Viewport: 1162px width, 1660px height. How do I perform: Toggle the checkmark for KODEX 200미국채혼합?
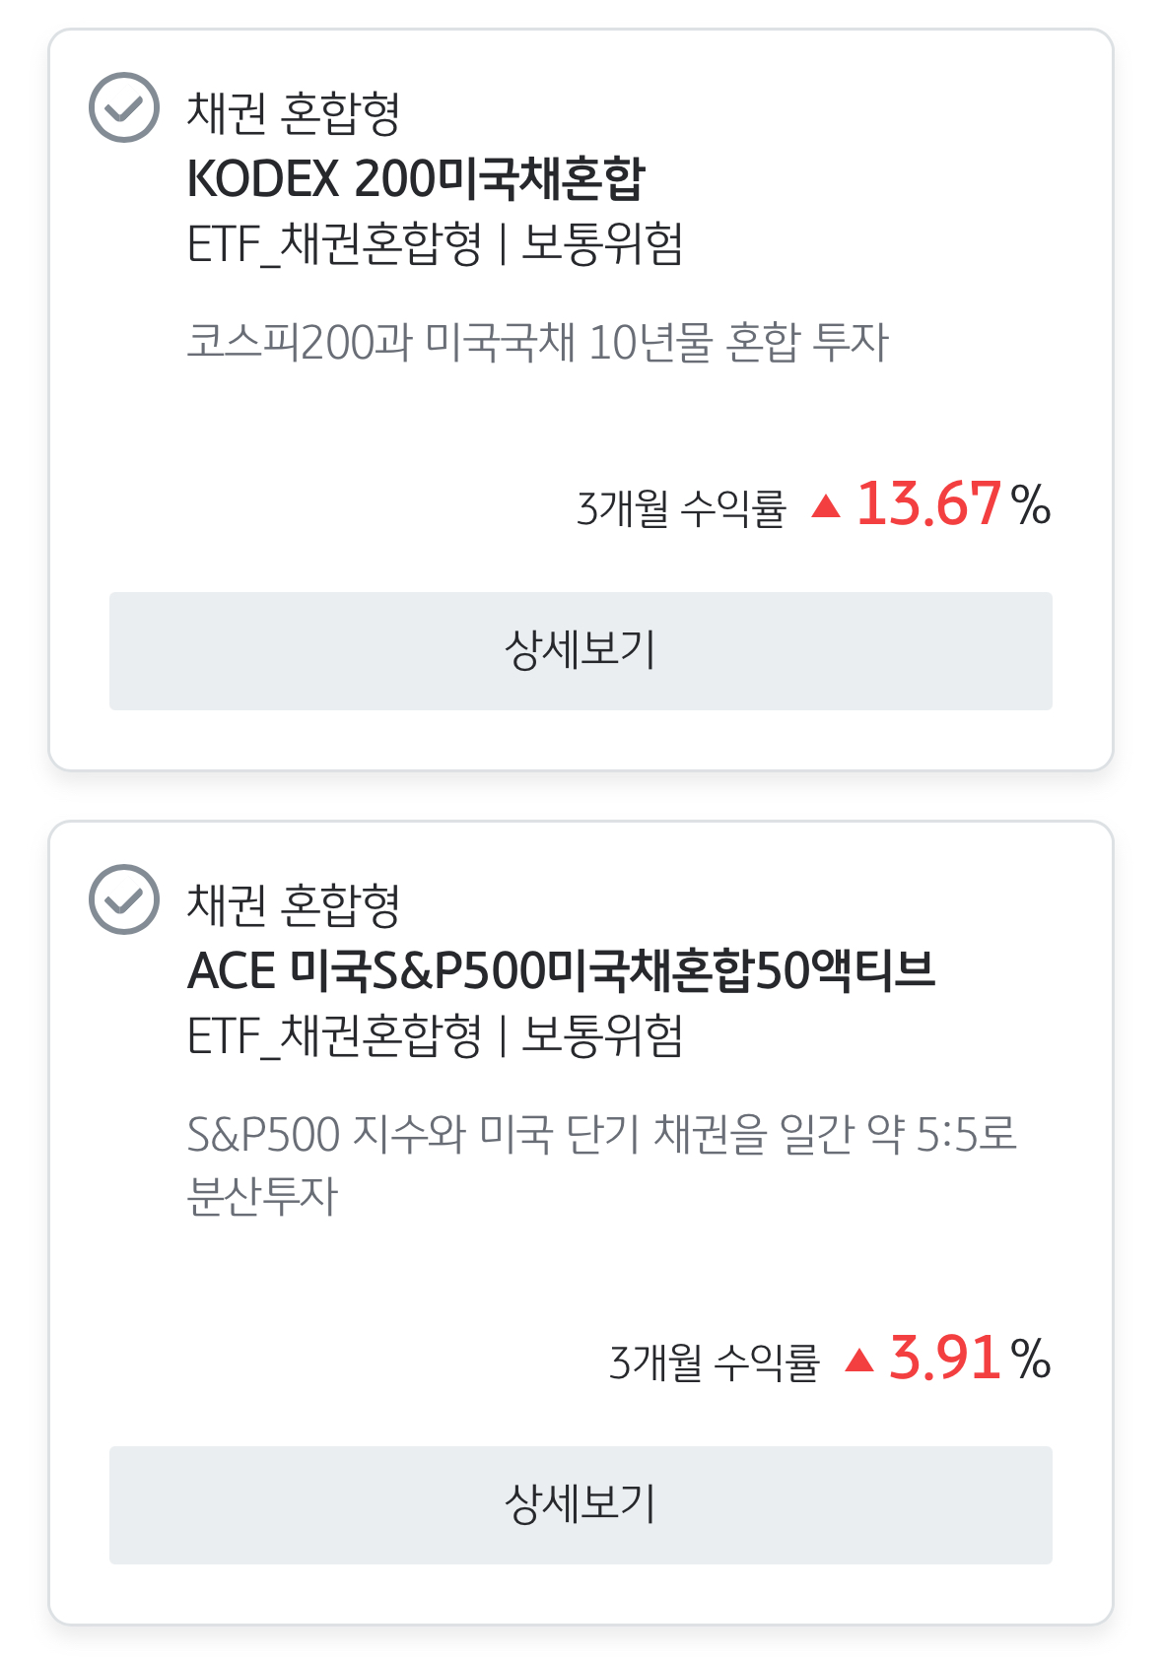[124, 107]
